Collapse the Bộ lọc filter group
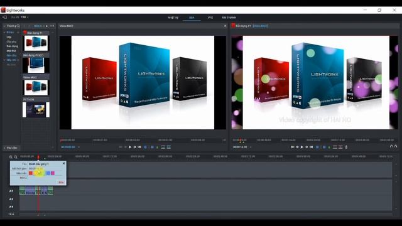Screen dimensions: 402x226 [4, 33]
